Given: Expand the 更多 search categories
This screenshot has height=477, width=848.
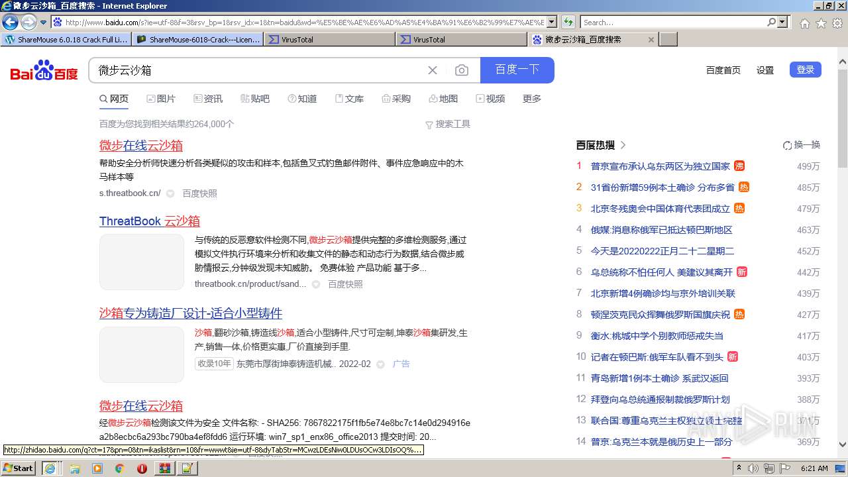Looking at the screenshot, I should [x=532, y=99].
